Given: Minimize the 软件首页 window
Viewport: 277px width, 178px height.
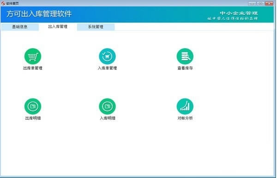Looking at the screenshot, I should click(x=252, y=3).
